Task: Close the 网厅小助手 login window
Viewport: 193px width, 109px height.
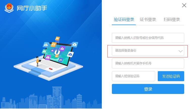Action: pos(184,5)
